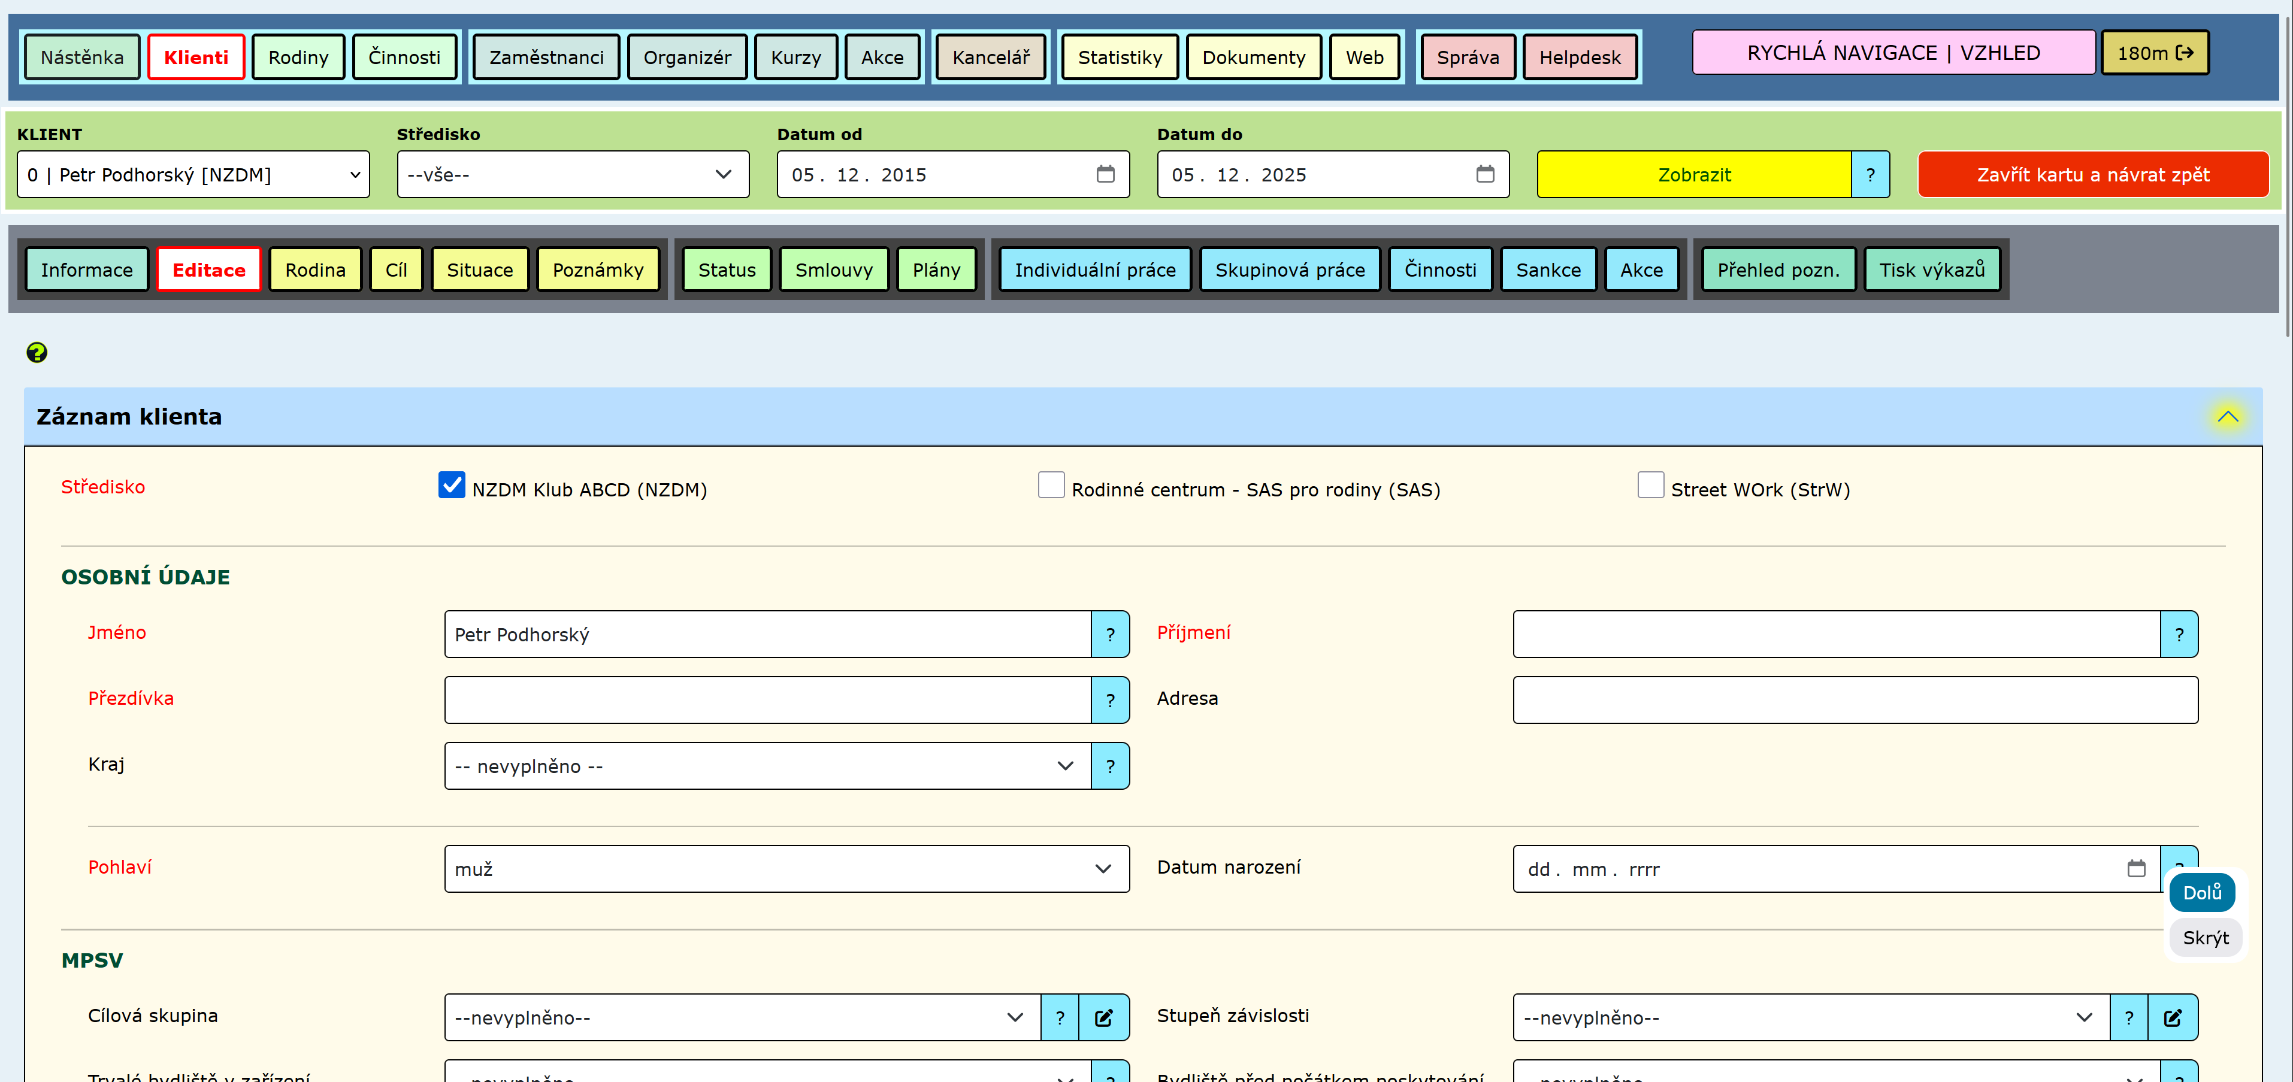This screenshot has width=2293, height=1082.
Task: Open calendar picker in Datum do field
Action: click(1485, 174)
